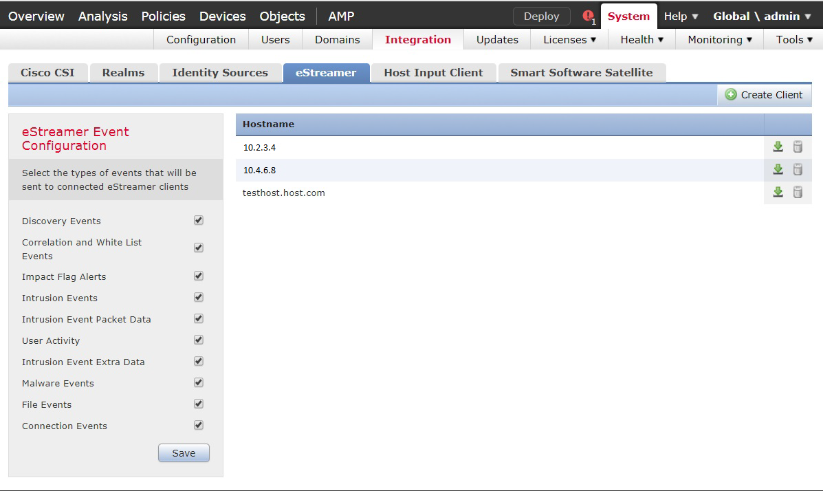This screenshot has height=491, width=823.
Task: Expand the Health submenu
Action: (642, 39)
